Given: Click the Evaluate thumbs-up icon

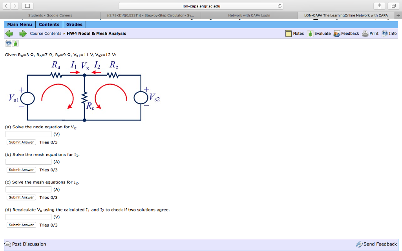Looking at the screenshot, I should tap(310, 34).
